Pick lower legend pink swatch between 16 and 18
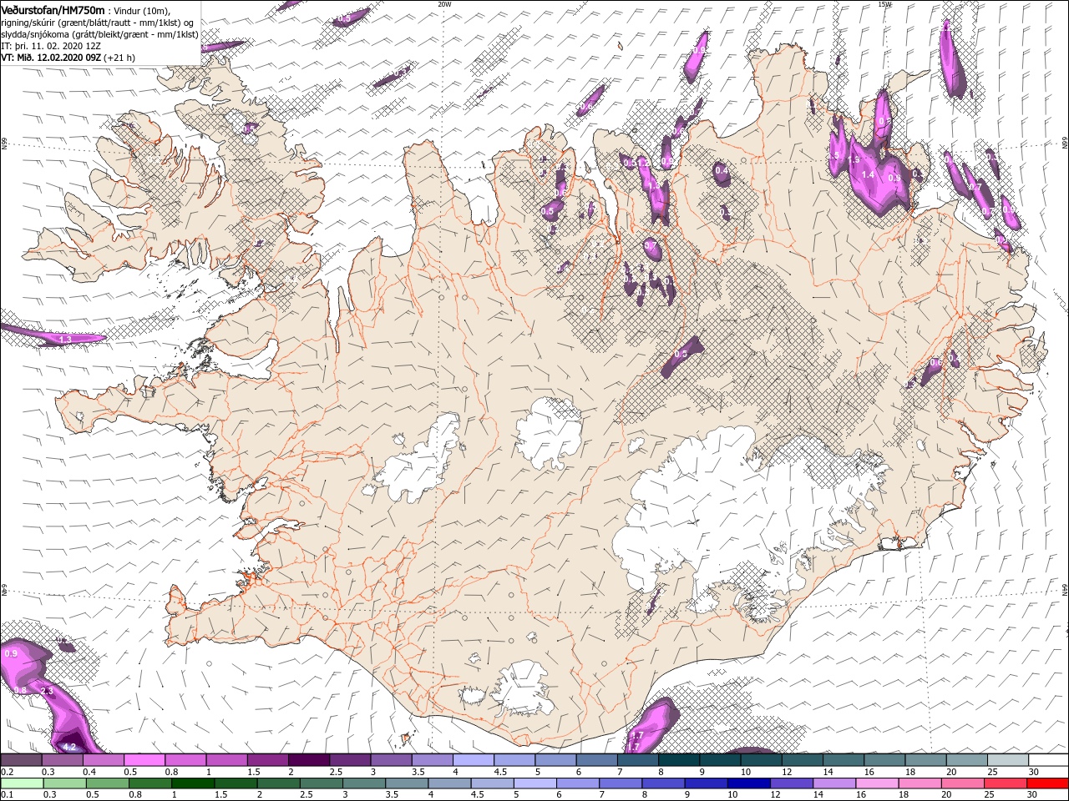The image size is (1069, 801). pyautogui.click(x=878, y=783)
